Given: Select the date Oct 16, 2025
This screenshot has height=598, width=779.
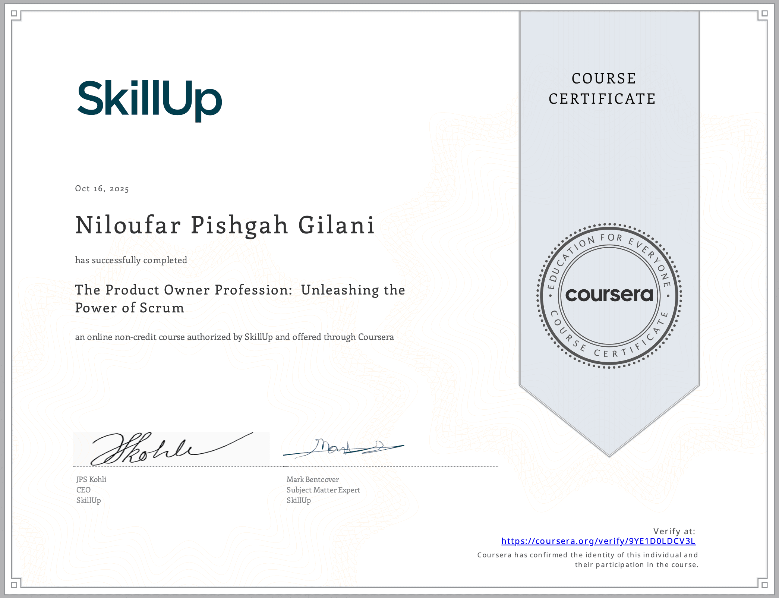Looking at the screenshot, I should coord(102,189).
